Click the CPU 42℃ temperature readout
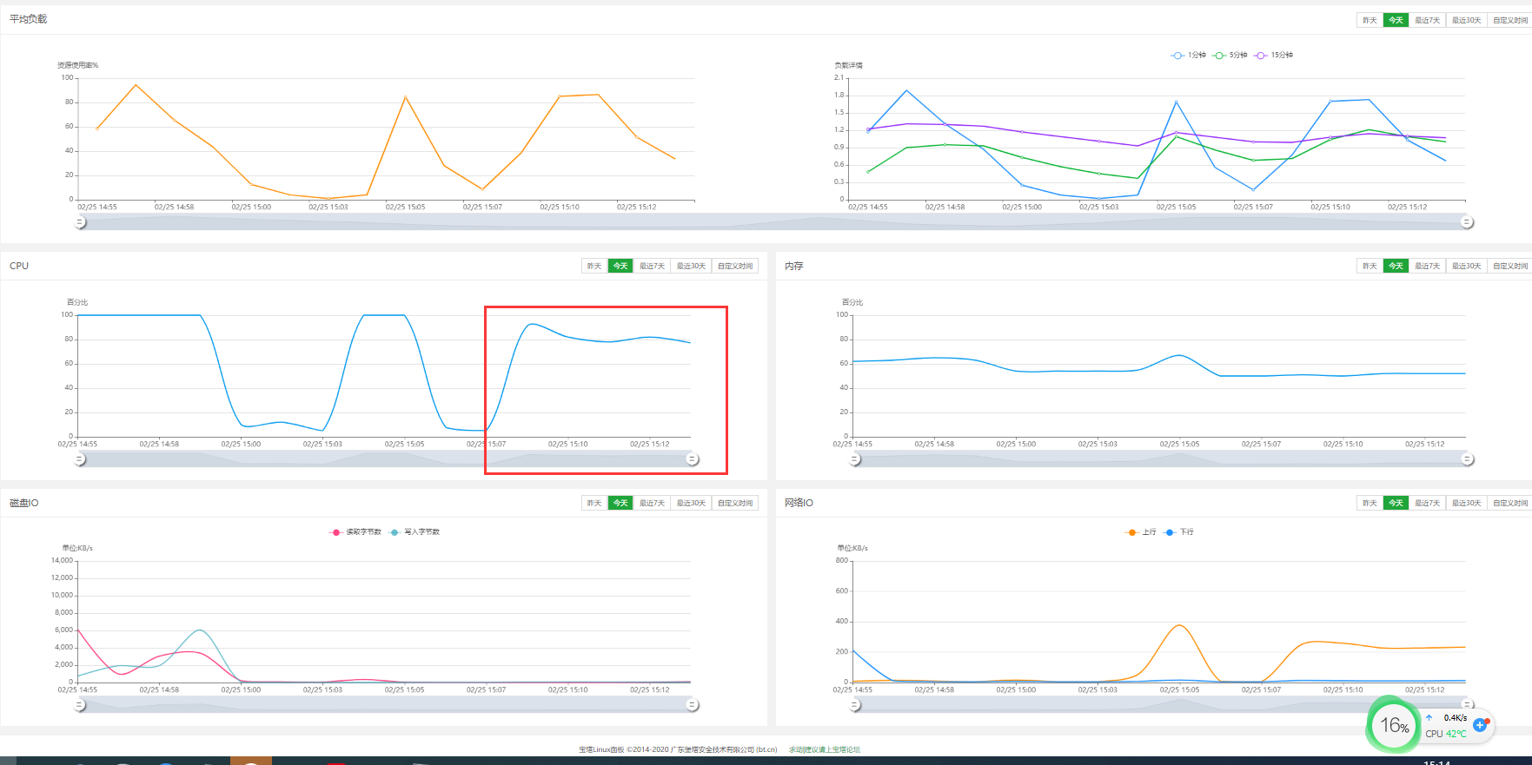Viewport: 1532px width, 765px height. pos(1445,734)
